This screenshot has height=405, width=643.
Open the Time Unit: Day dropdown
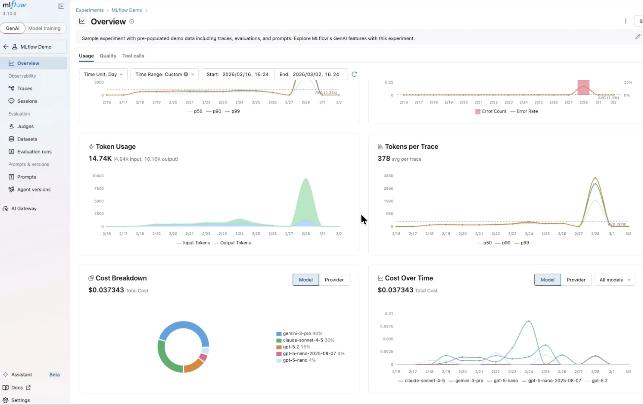(x=103, y=74)
